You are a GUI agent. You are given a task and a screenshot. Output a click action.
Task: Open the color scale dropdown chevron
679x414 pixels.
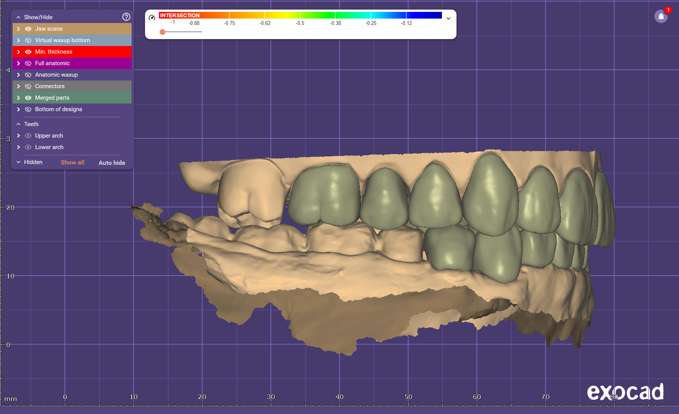coord(448,18)
